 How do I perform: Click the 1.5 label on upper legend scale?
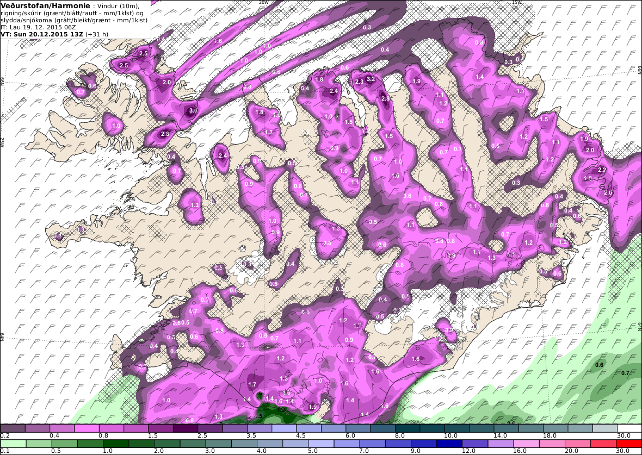click(x=153, y=436)
